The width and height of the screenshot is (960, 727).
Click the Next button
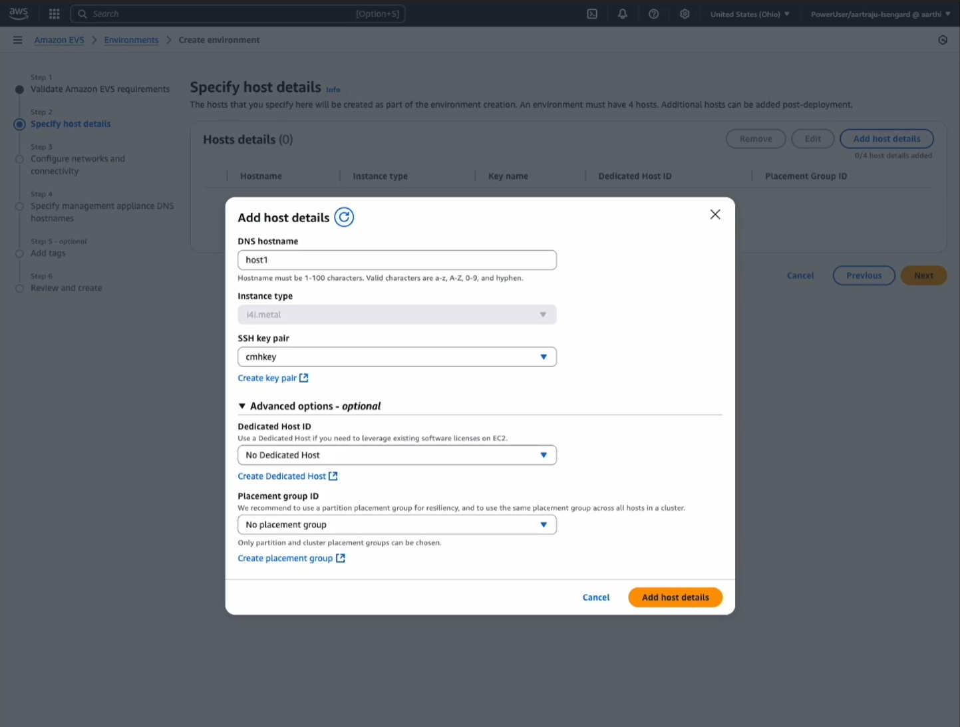pos(923,275)
